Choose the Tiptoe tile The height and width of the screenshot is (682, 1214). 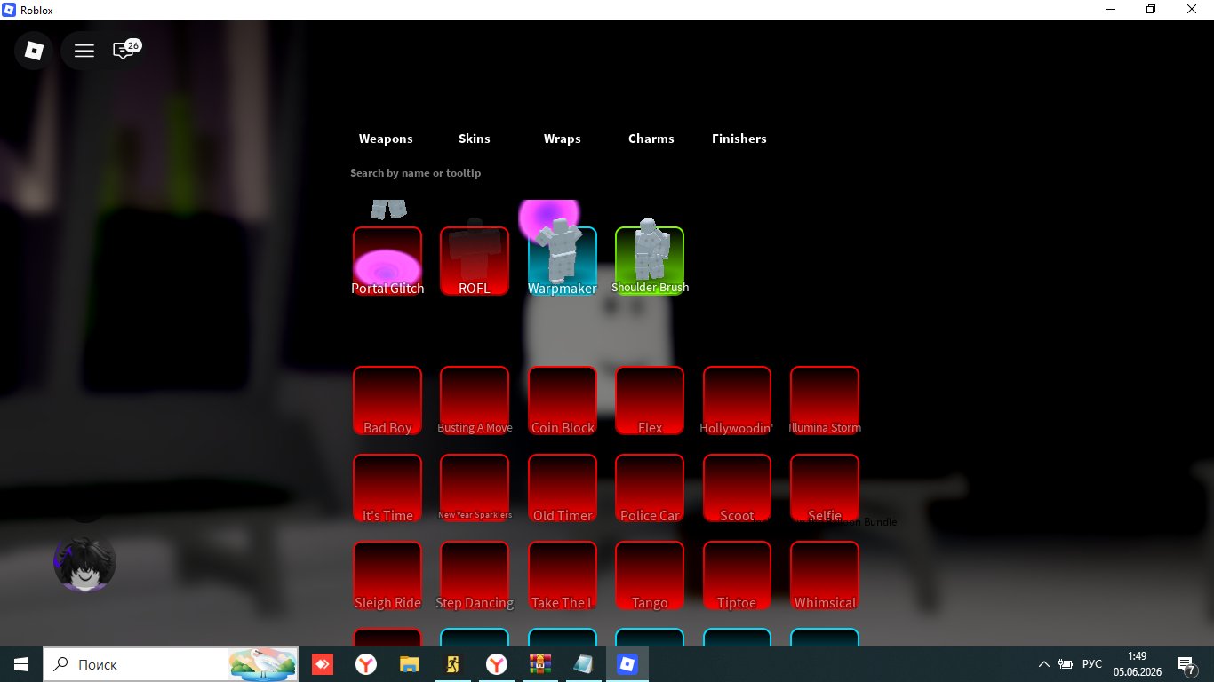[x=737, y=575]
